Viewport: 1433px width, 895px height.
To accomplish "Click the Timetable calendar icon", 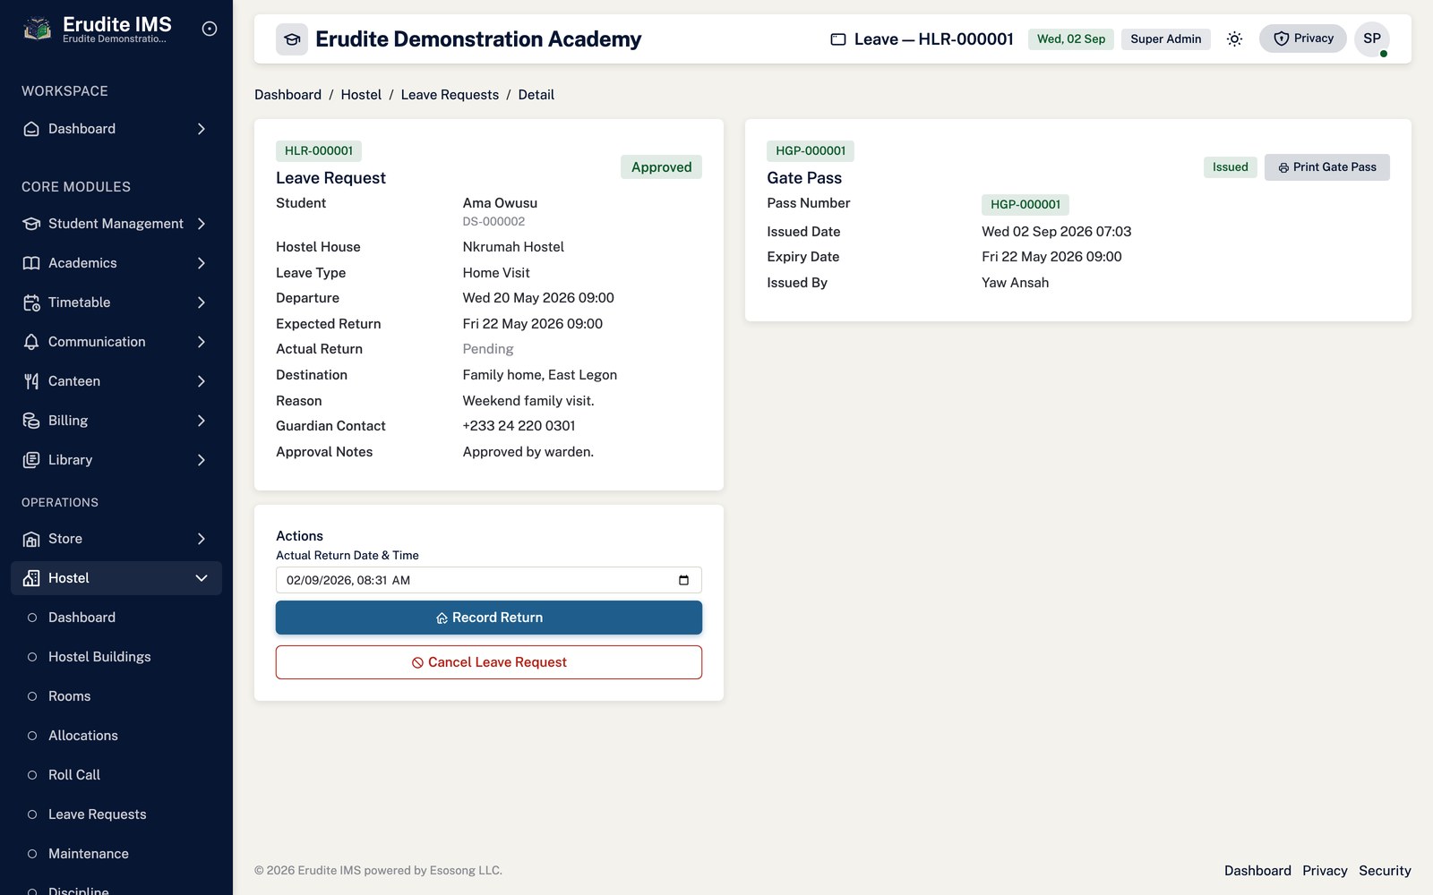I will [31, 303].
